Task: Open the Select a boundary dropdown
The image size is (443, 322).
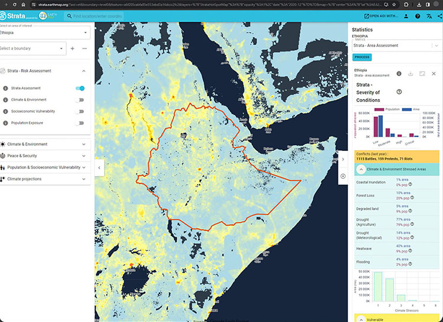Action: [32, 48]
